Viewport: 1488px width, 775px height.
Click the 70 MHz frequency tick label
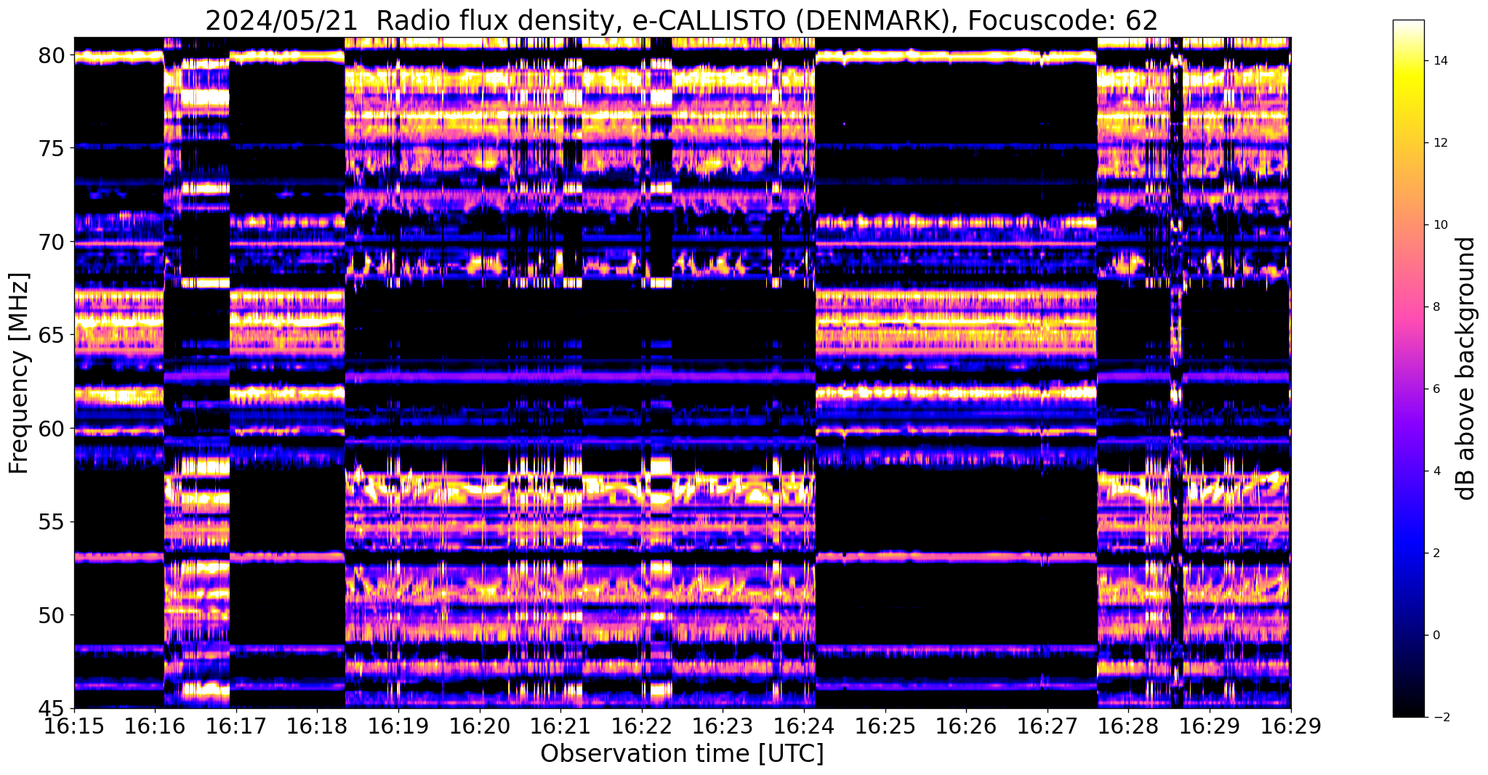click(51, 242)
